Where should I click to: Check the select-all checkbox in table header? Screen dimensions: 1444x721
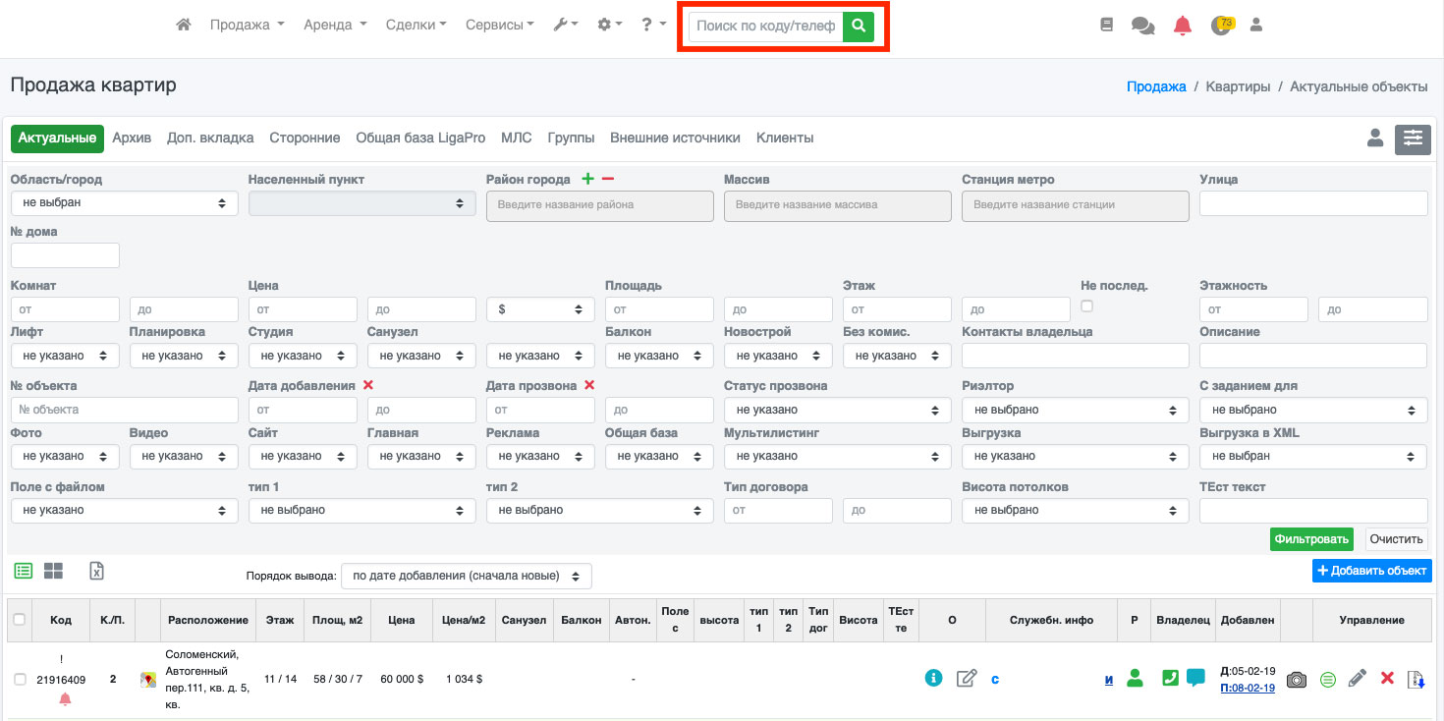coord(20,620)
